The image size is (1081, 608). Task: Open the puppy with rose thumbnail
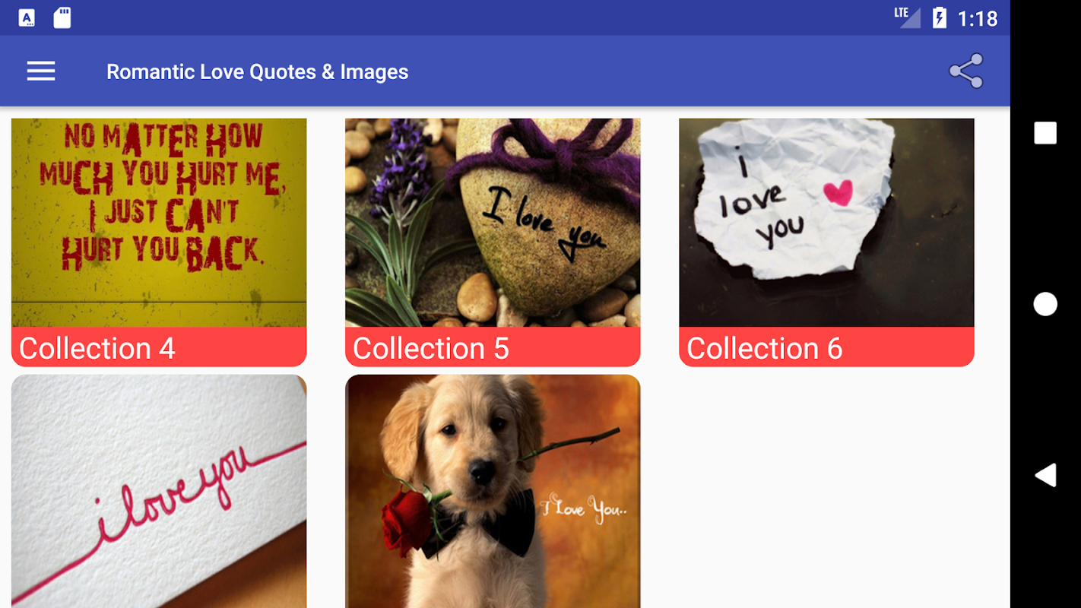(x=493, y=491)
